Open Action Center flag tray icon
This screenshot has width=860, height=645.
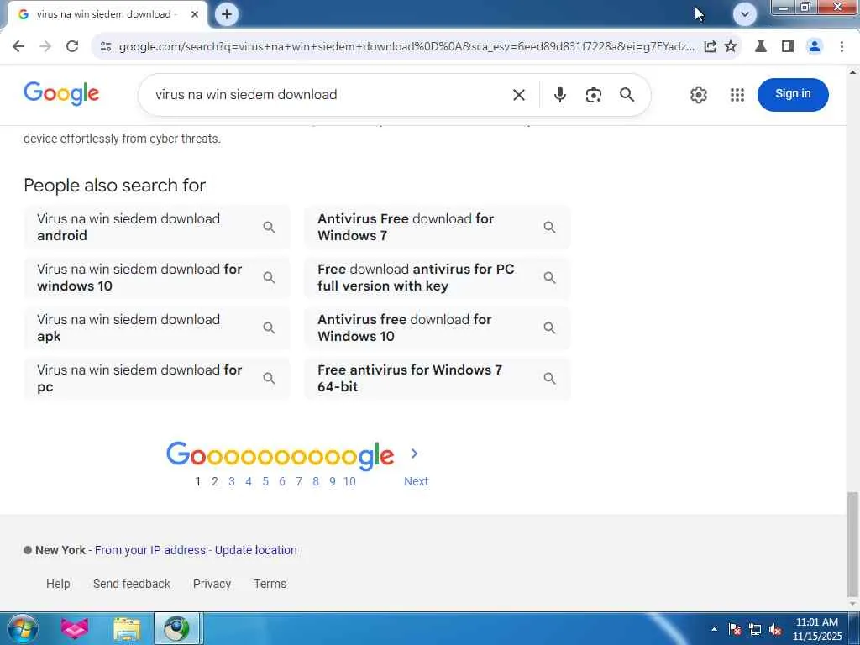click(735, 629)
